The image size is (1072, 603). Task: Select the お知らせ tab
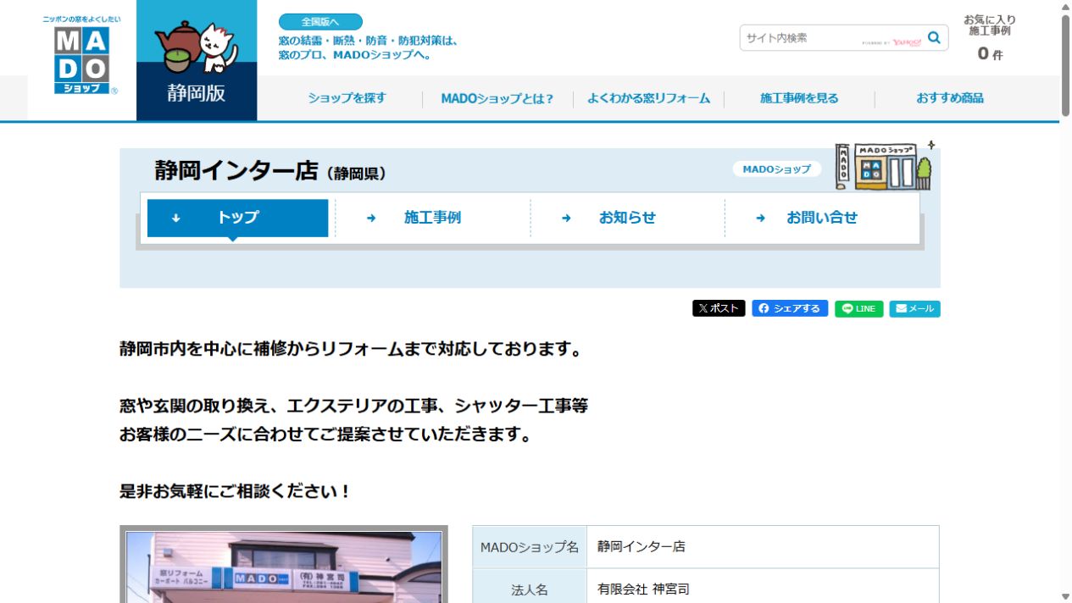tap(627, 218)
